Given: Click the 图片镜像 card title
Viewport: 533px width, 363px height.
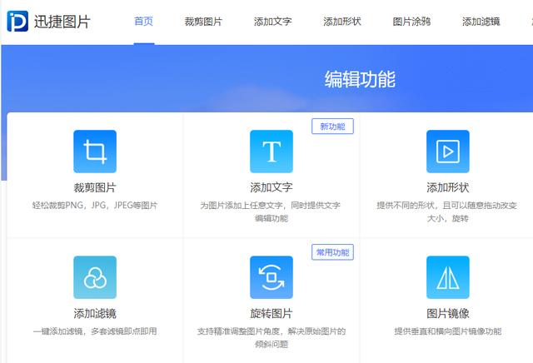Looking at the screenshot, I should click(x=448, y=313).
